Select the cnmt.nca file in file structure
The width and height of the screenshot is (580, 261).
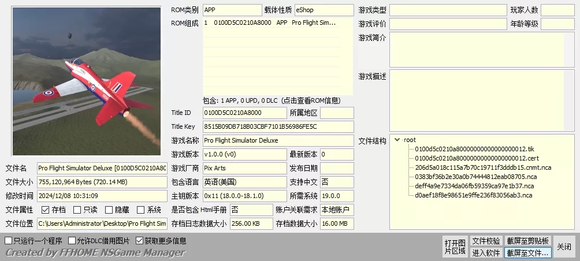482,167
